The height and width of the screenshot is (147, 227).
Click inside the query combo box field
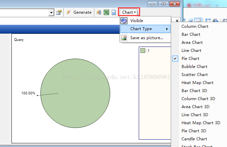point(24,12)
